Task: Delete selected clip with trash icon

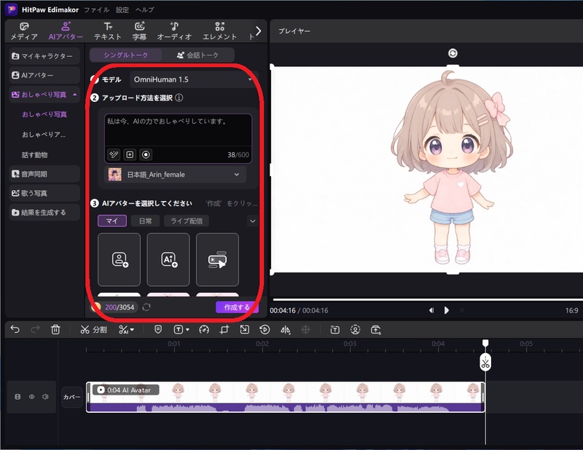Action: click(55, 329)
